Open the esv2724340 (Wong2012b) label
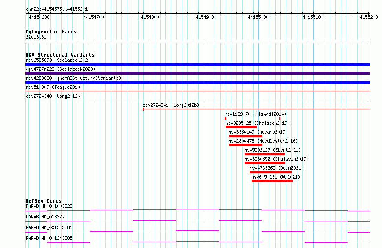 [x=54, y=96]
